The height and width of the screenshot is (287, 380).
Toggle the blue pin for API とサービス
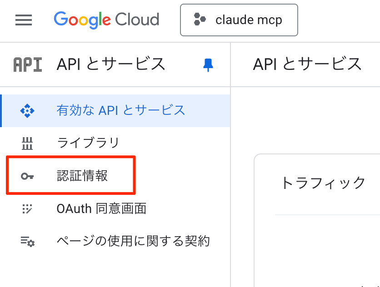point(208,65)
